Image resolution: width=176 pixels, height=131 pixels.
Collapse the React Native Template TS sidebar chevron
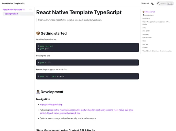tap(30, 10)
